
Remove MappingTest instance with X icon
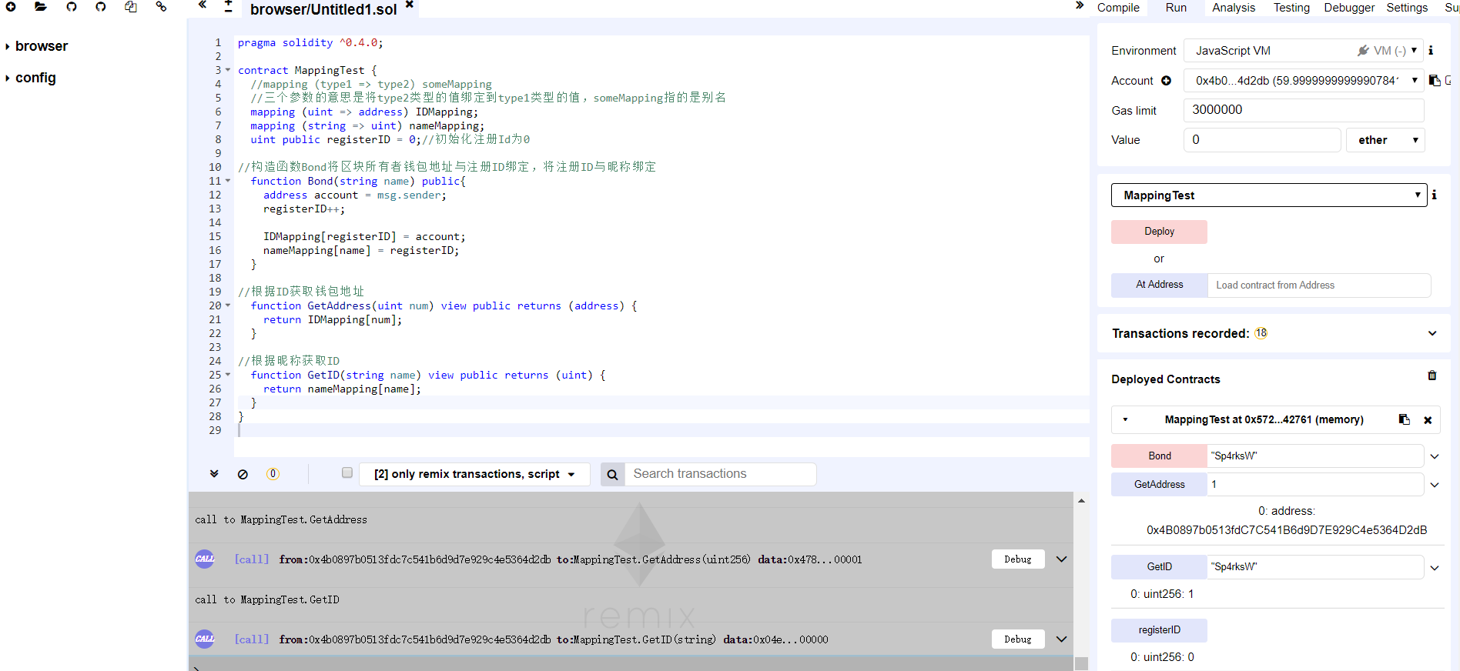pyautogui.click(x=1428, y=420)
